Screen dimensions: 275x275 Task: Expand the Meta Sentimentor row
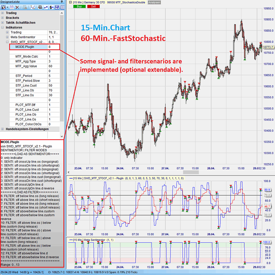7,37
